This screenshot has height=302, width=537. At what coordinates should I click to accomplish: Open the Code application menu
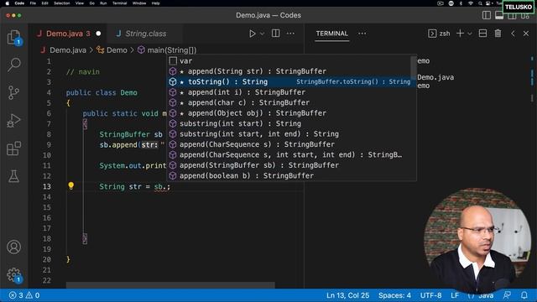[19, 3]
